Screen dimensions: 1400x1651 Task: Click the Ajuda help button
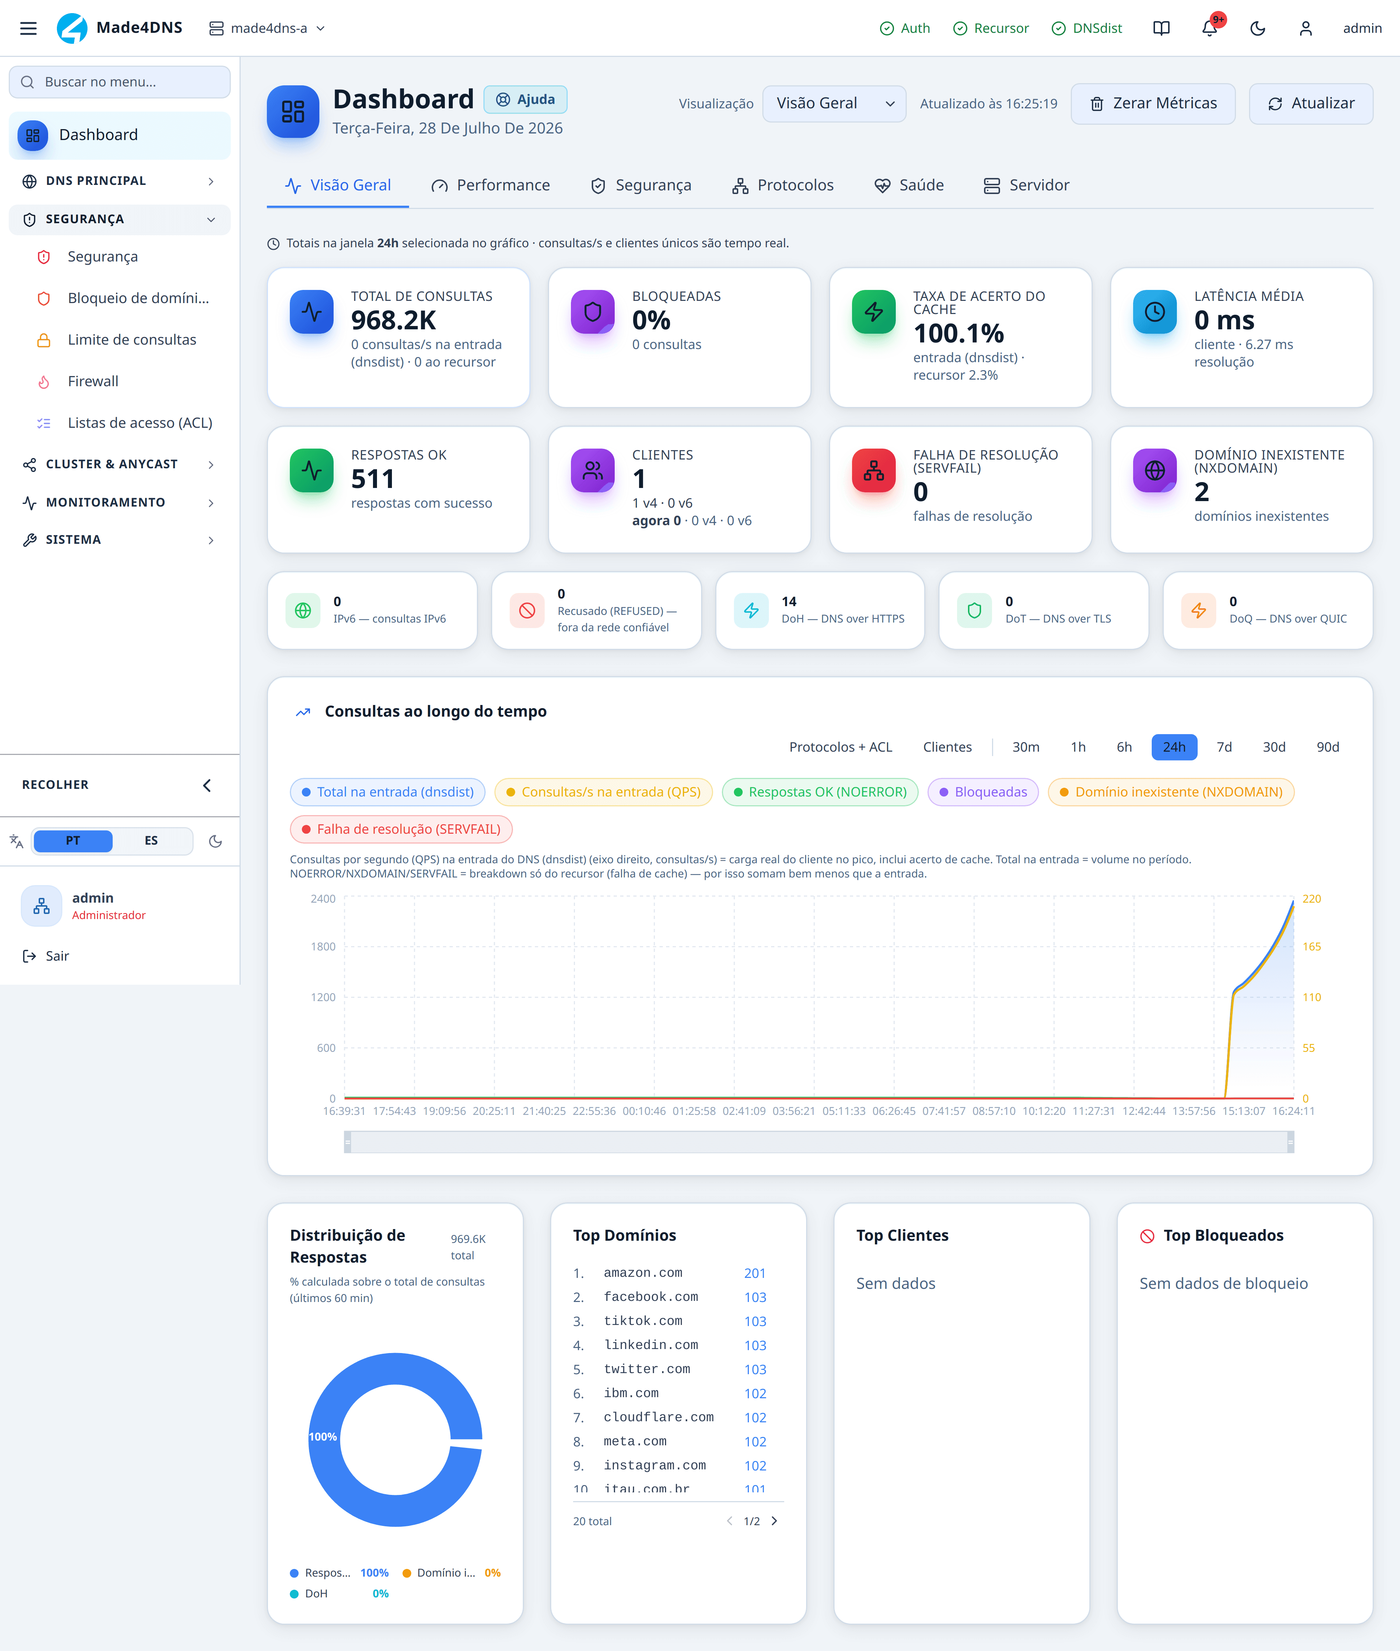pos(525,99)
